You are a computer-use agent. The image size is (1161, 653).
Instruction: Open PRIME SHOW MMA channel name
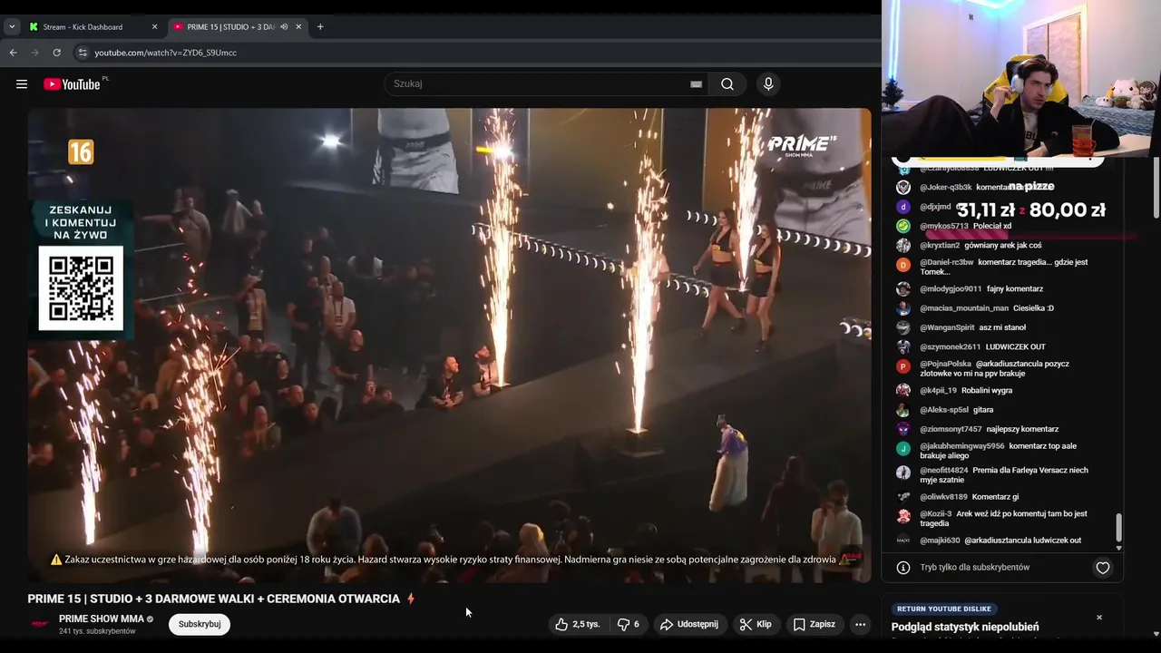pos(102,619)
